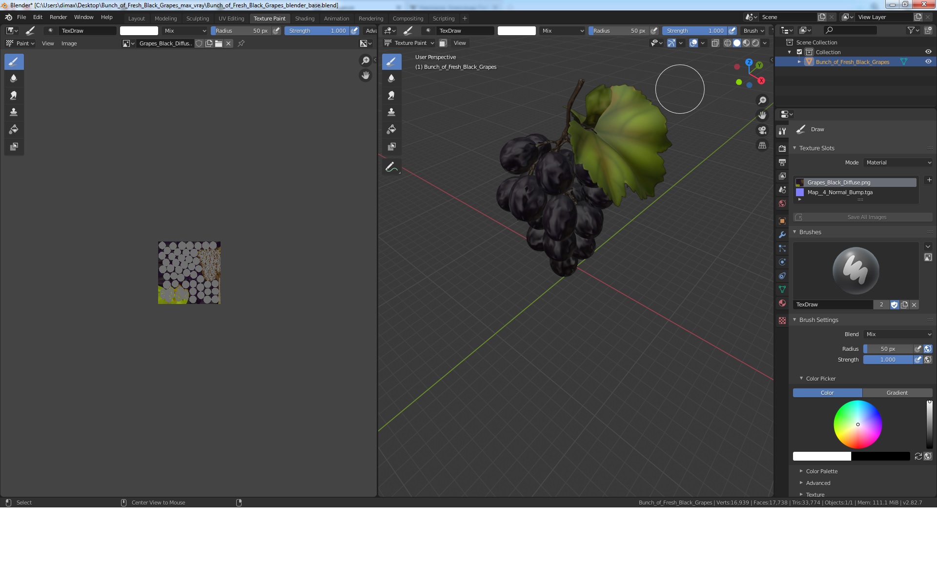Screen dimensions: 937x565
Task: Open Active Tool settings tab
Action: (782, 131)
